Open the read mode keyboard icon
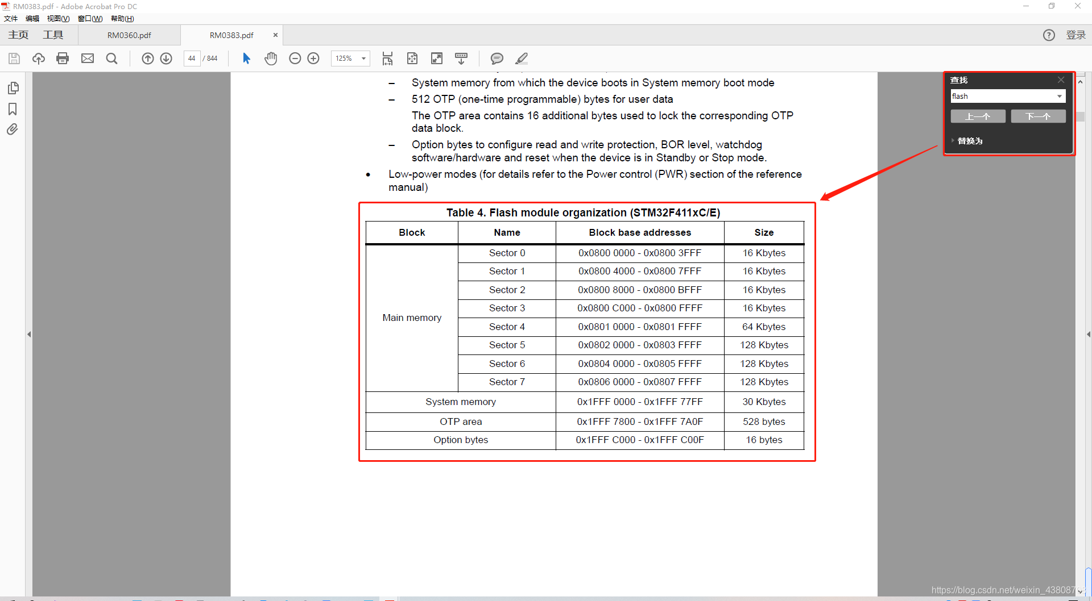Viewport: 1092px width, 601px height. (461, 59)
